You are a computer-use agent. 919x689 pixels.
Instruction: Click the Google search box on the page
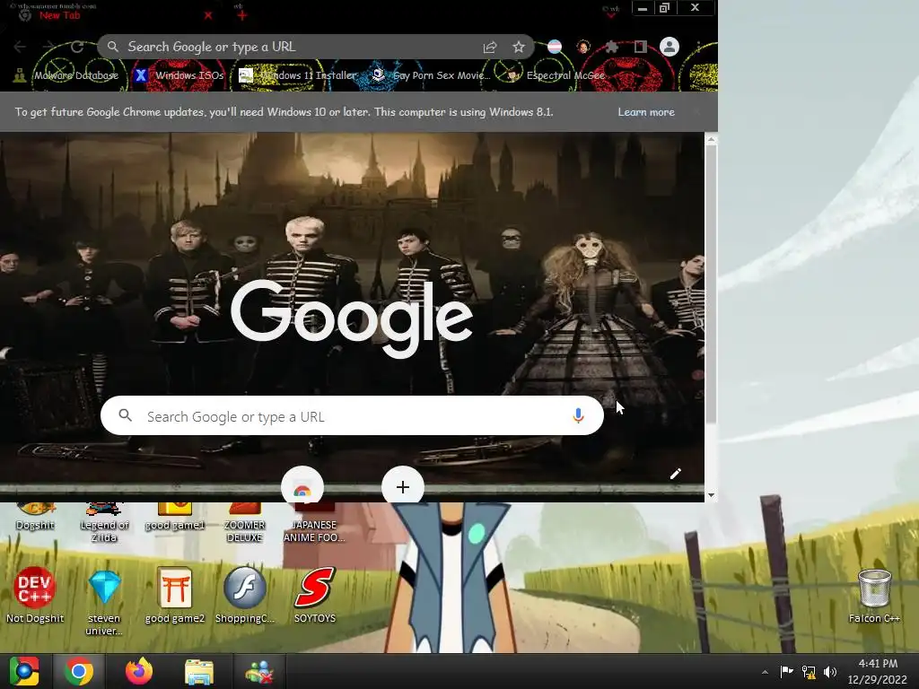tap(352, 416)
